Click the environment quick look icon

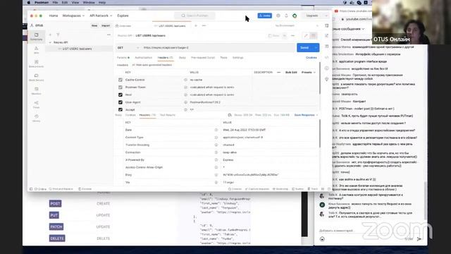(327, 25)
